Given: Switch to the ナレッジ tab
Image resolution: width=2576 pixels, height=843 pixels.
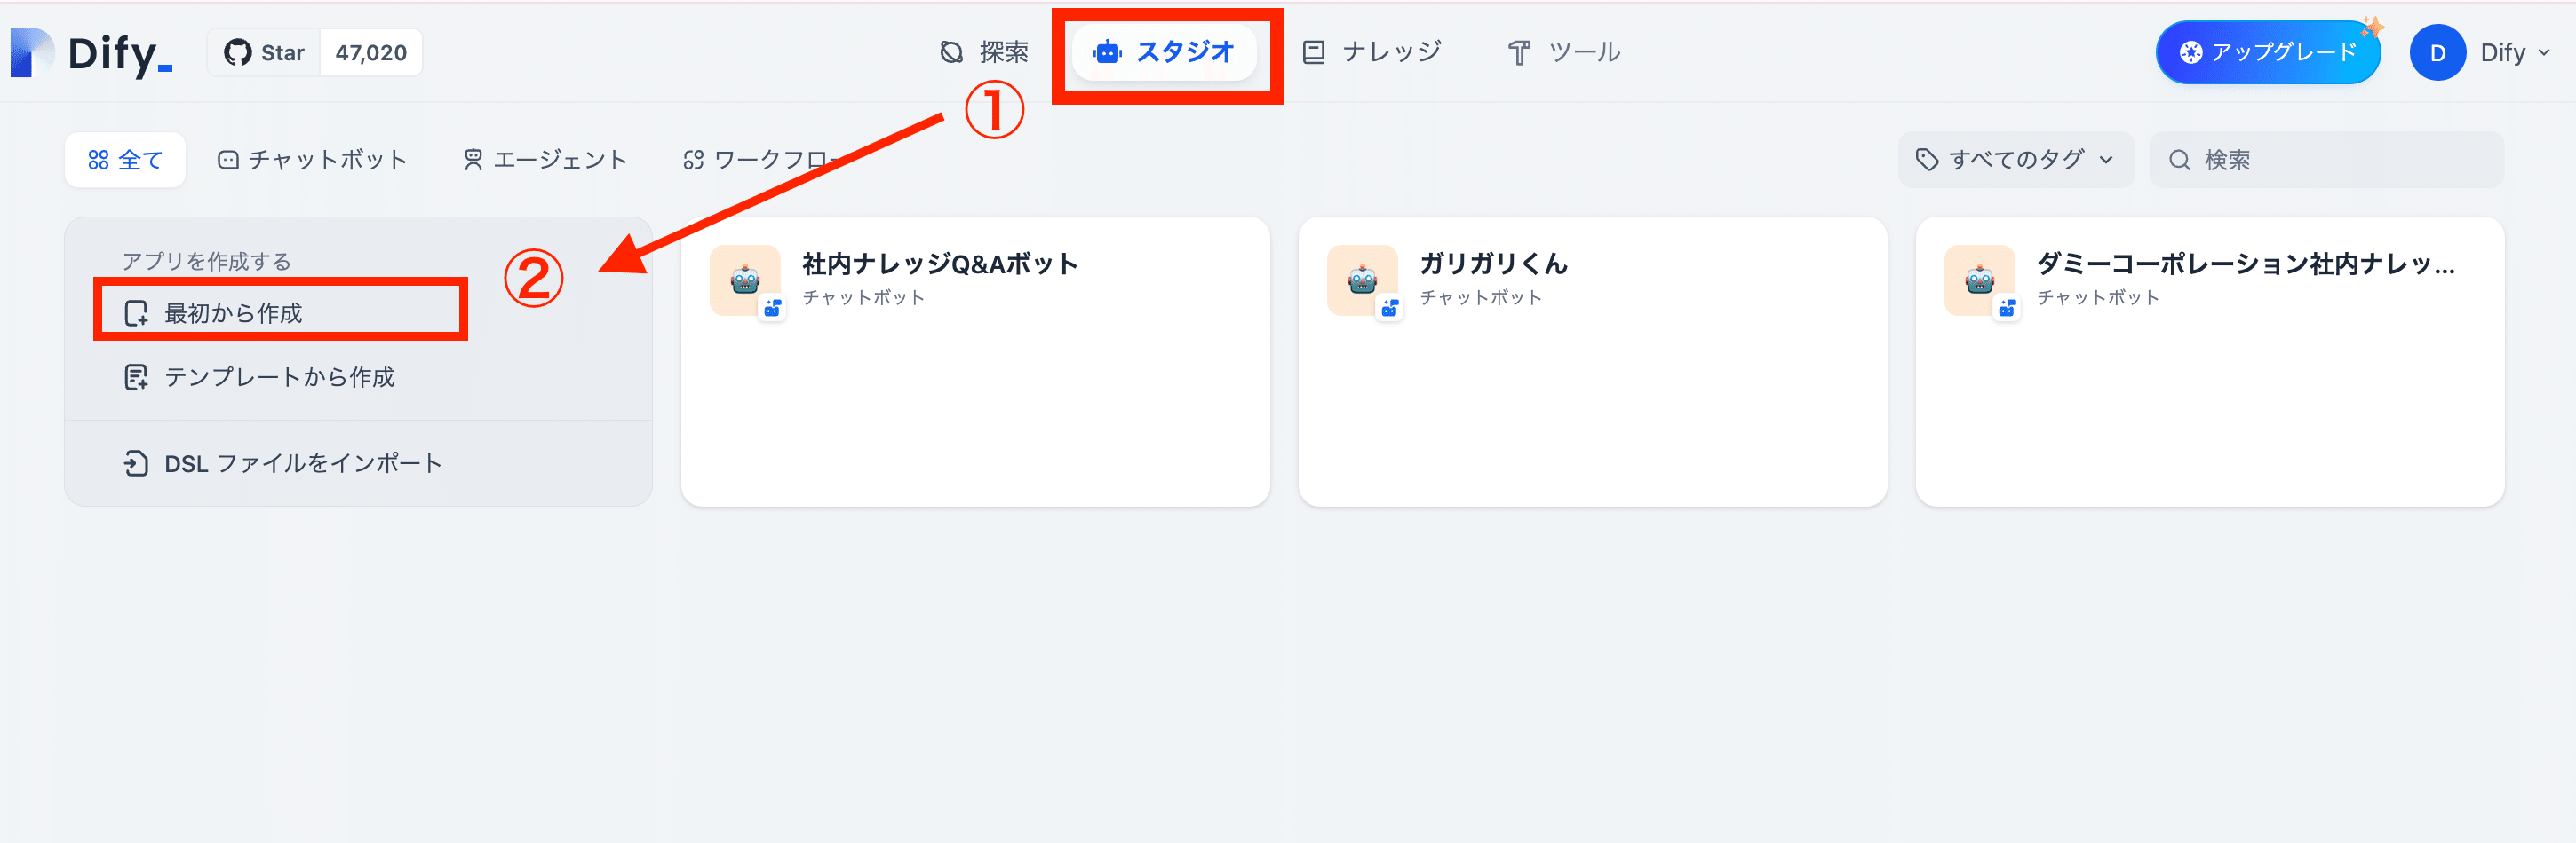Looking at the screenshot, I should (1372, 52).
